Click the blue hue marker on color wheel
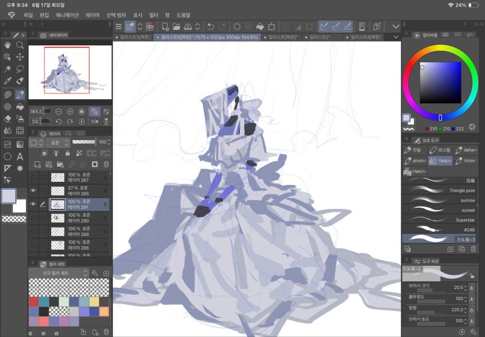This screenshot has width=485, height=337. (440, 117)
